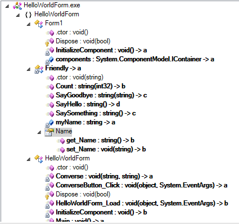Screen dimensions: 239x224
Task: Click the HelloWorldForm.exe assembly icon
Action: (17, 6)
